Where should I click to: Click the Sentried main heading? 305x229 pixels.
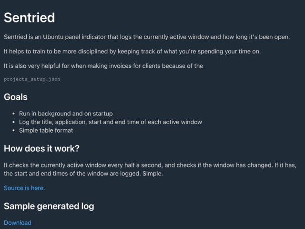(30, 18)
